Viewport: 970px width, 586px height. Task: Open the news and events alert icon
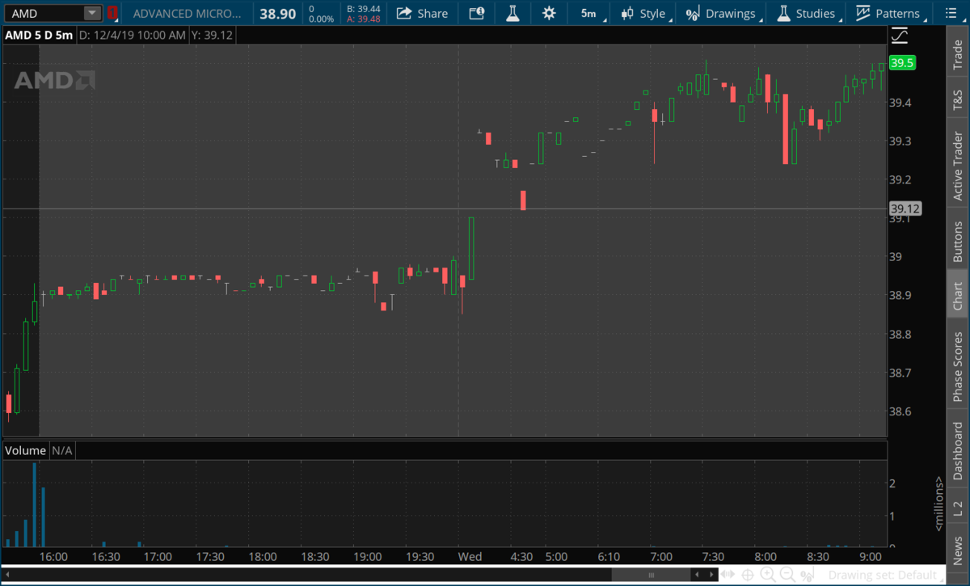click(476, 13)
